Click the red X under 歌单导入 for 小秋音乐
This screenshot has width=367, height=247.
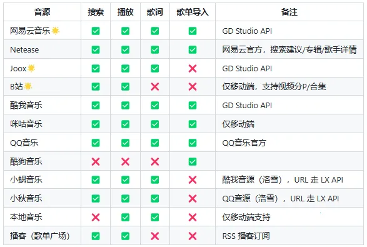pyautogui.click(x=193, y=198)
